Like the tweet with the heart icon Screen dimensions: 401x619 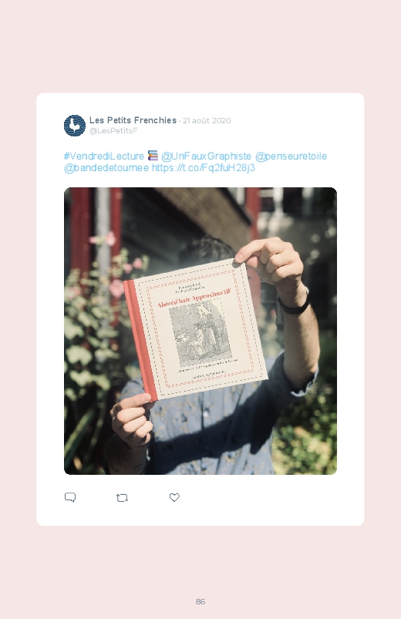coord(174,497)
